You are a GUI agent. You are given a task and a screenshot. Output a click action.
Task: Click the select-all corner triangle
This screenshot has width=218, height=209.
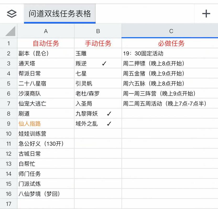(10, 31)
